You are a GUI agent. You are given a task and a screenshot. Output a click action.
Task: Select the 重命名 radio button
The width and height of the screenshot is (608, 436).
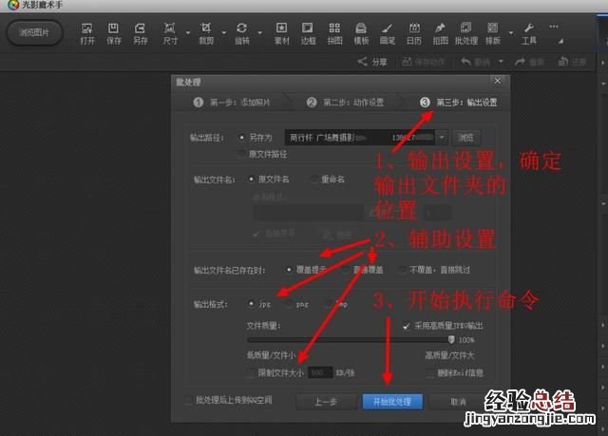pyautogui.click(x=314, y=179)
